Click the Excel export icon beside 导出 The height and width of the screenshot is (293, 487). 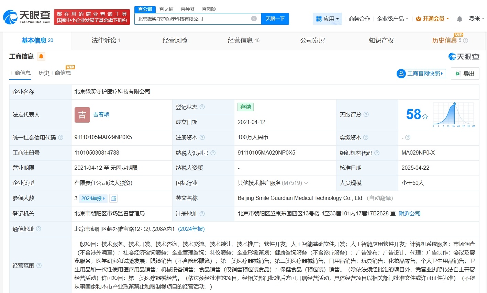tap(458, 74)
